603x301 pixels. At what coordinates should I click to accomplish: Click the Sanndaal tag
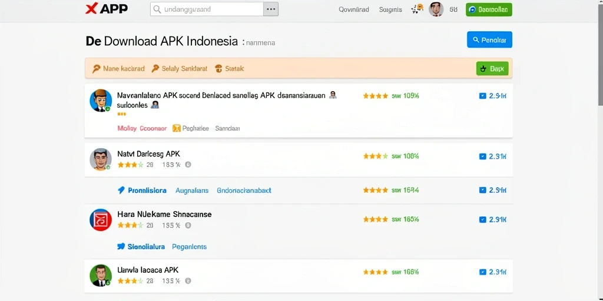click(227, 128)
